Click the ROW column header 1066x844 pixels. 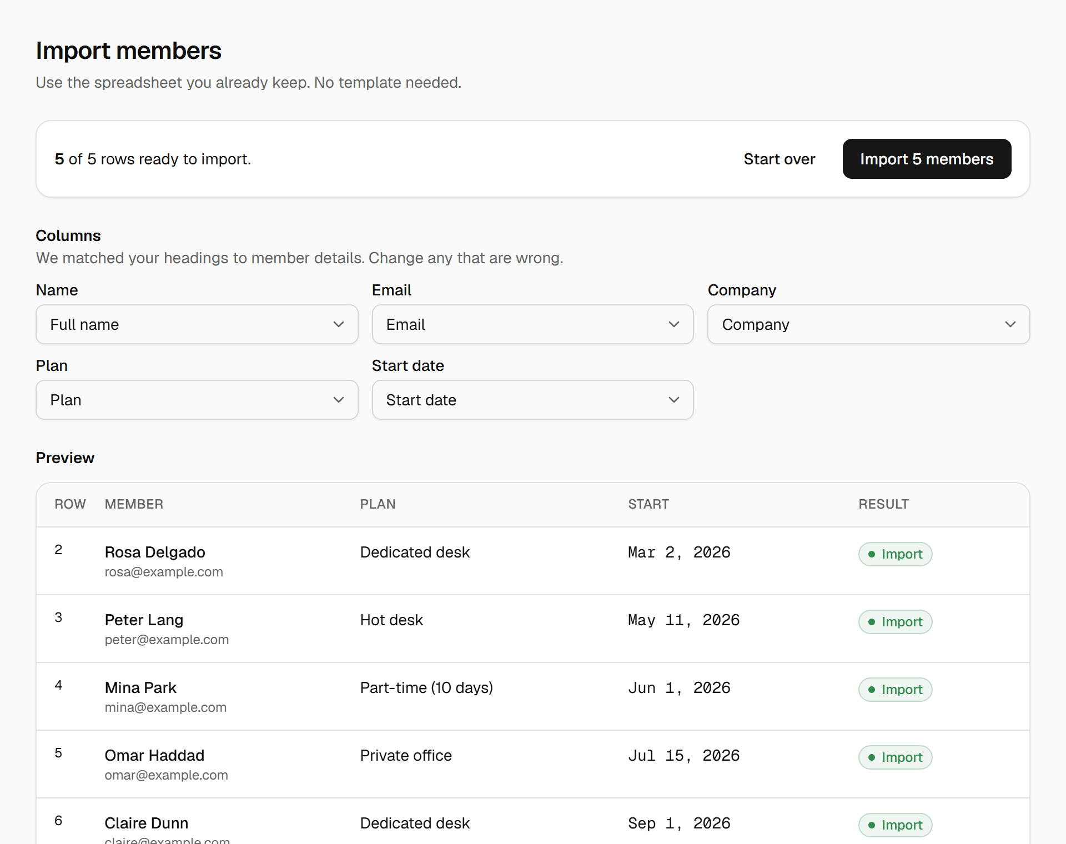pyautogui.click(x=70, y=504)
